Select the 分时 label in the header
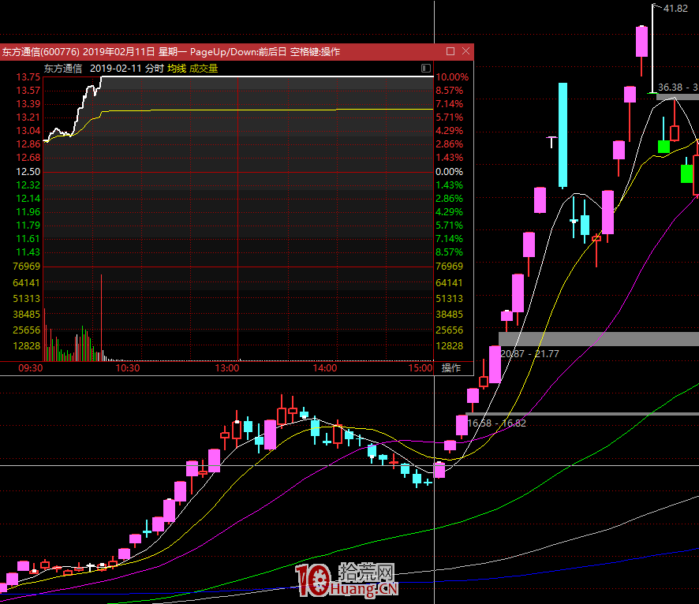This screenshot has height=604, width=699. [154, 69]
